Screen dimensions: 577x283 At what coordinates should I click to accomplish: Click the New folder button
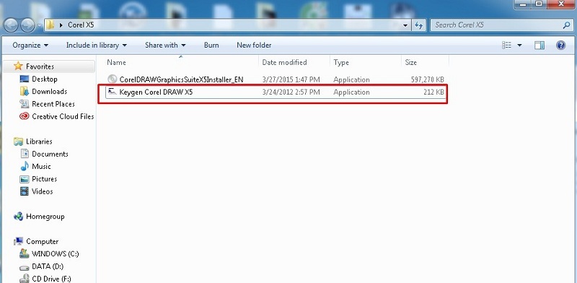coord(254,45)
